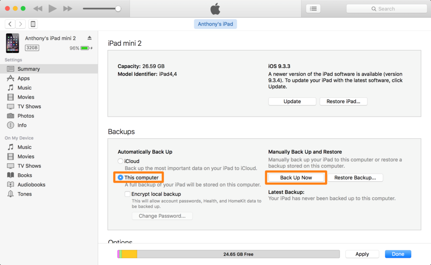Go back with left navigation arrow

(10, 24)
